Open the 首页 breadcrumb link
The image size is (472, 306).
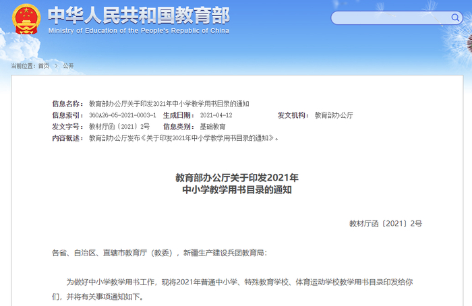44,65
